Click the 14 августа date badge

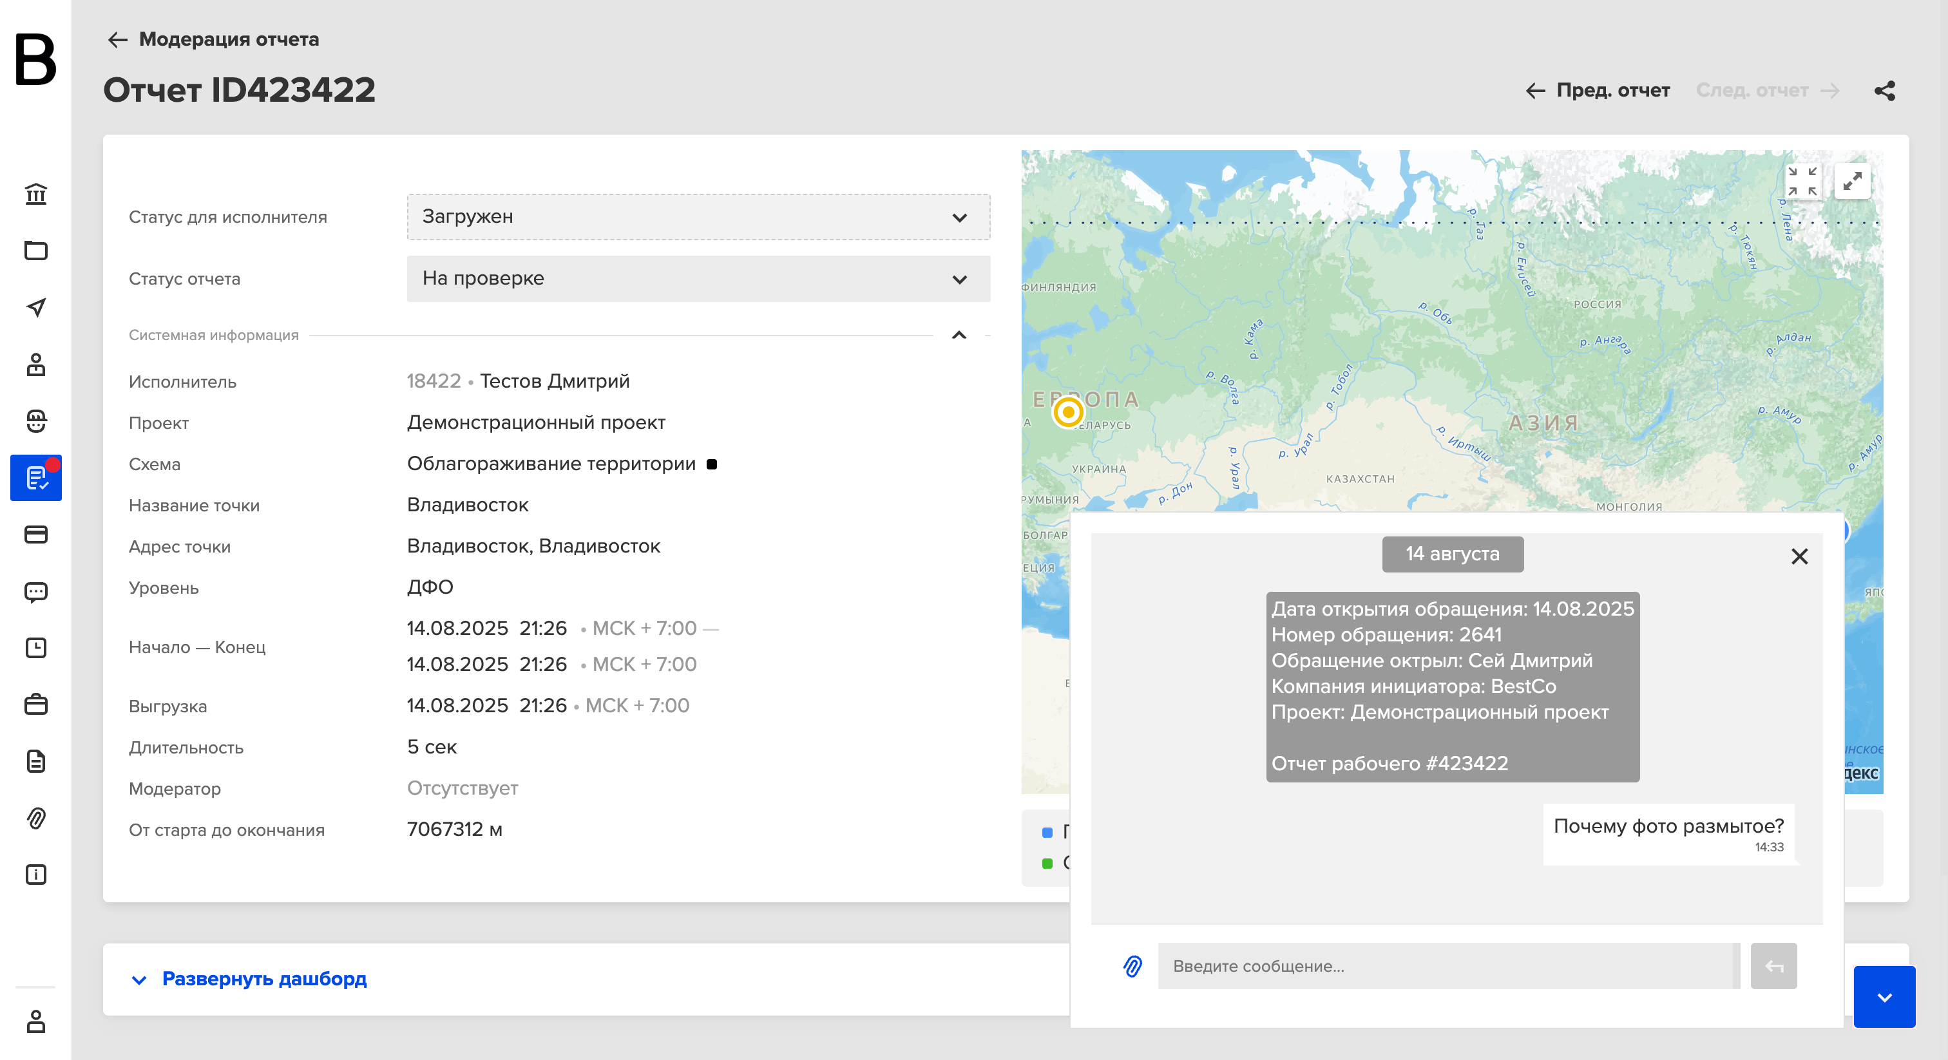point(1452,554)
